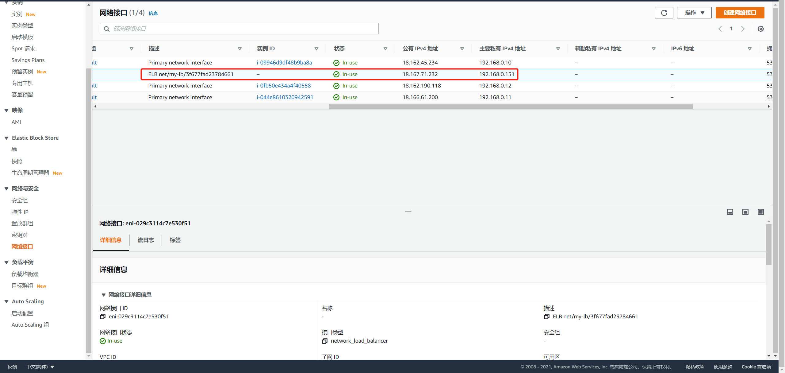The width and height of the screenshot is (785, 373).
Task: Collapse the 映像 sidebar section
Action: click(x=6, y=111)
